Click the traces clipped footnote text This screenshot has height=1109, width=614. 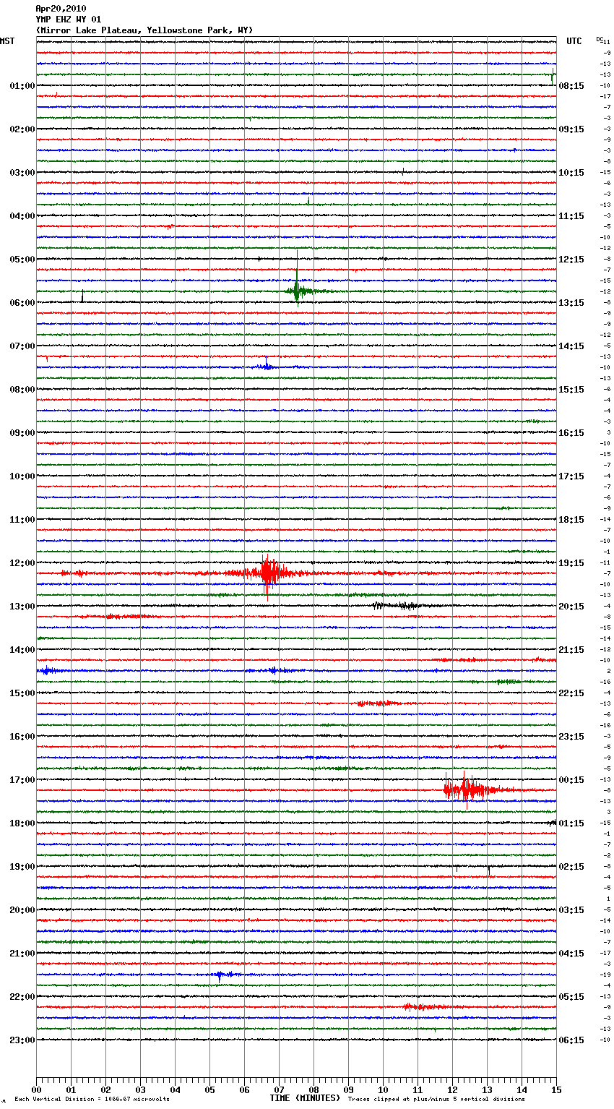pyautogui.click(x=436, y=1100)
